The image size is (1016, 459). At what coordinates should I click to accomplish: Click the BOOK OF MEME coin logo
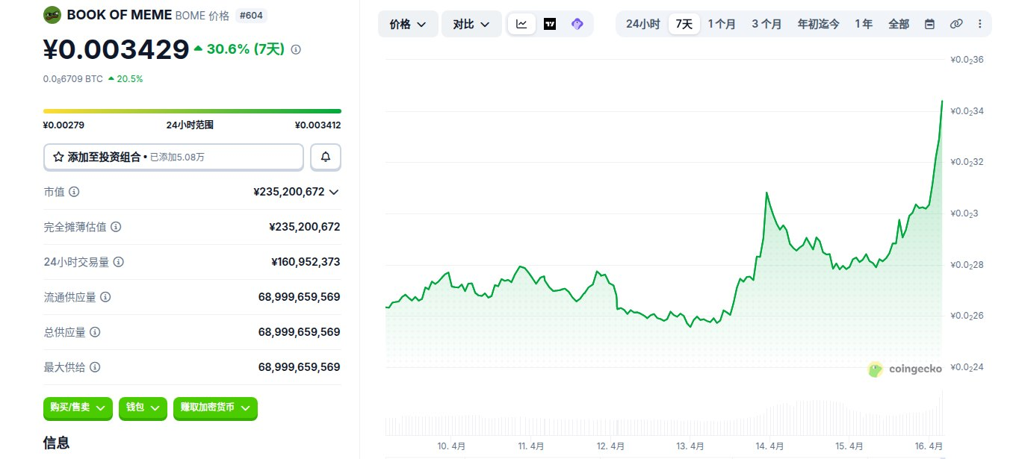[52, 14]
